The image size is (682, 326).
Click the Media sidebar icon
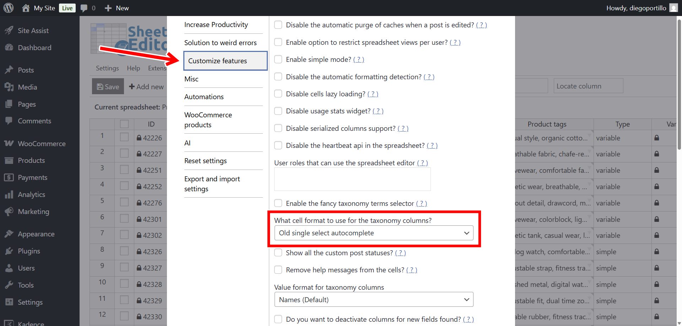(9, 87)
